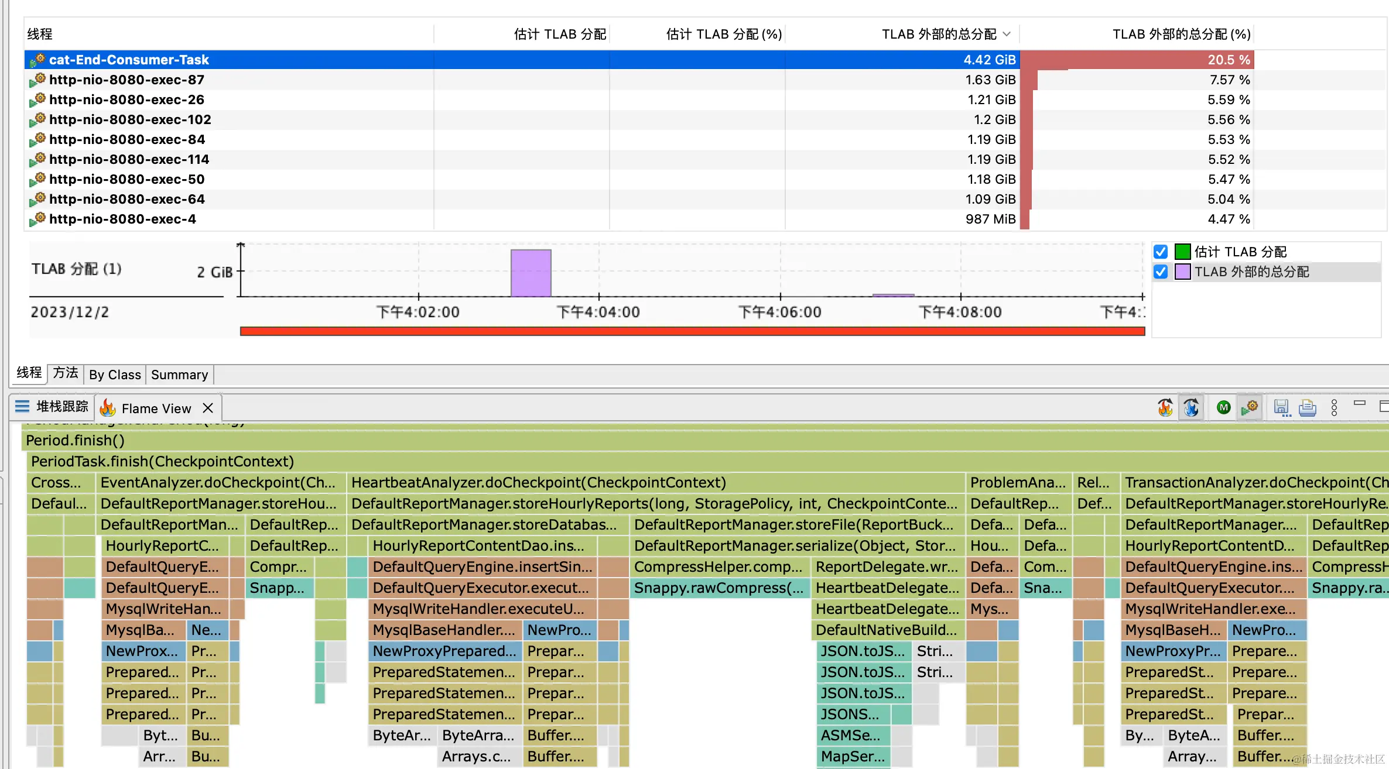
Task: Click the thread icon of cat-End-Consumer-Task
Action: click(x=37, y=60)
